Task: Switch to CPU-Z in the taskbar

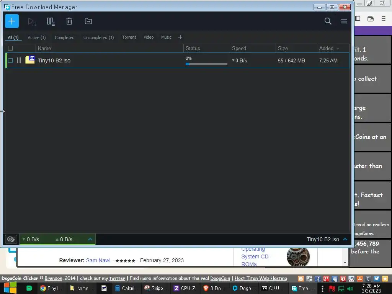Action: [x=185, y=288]
